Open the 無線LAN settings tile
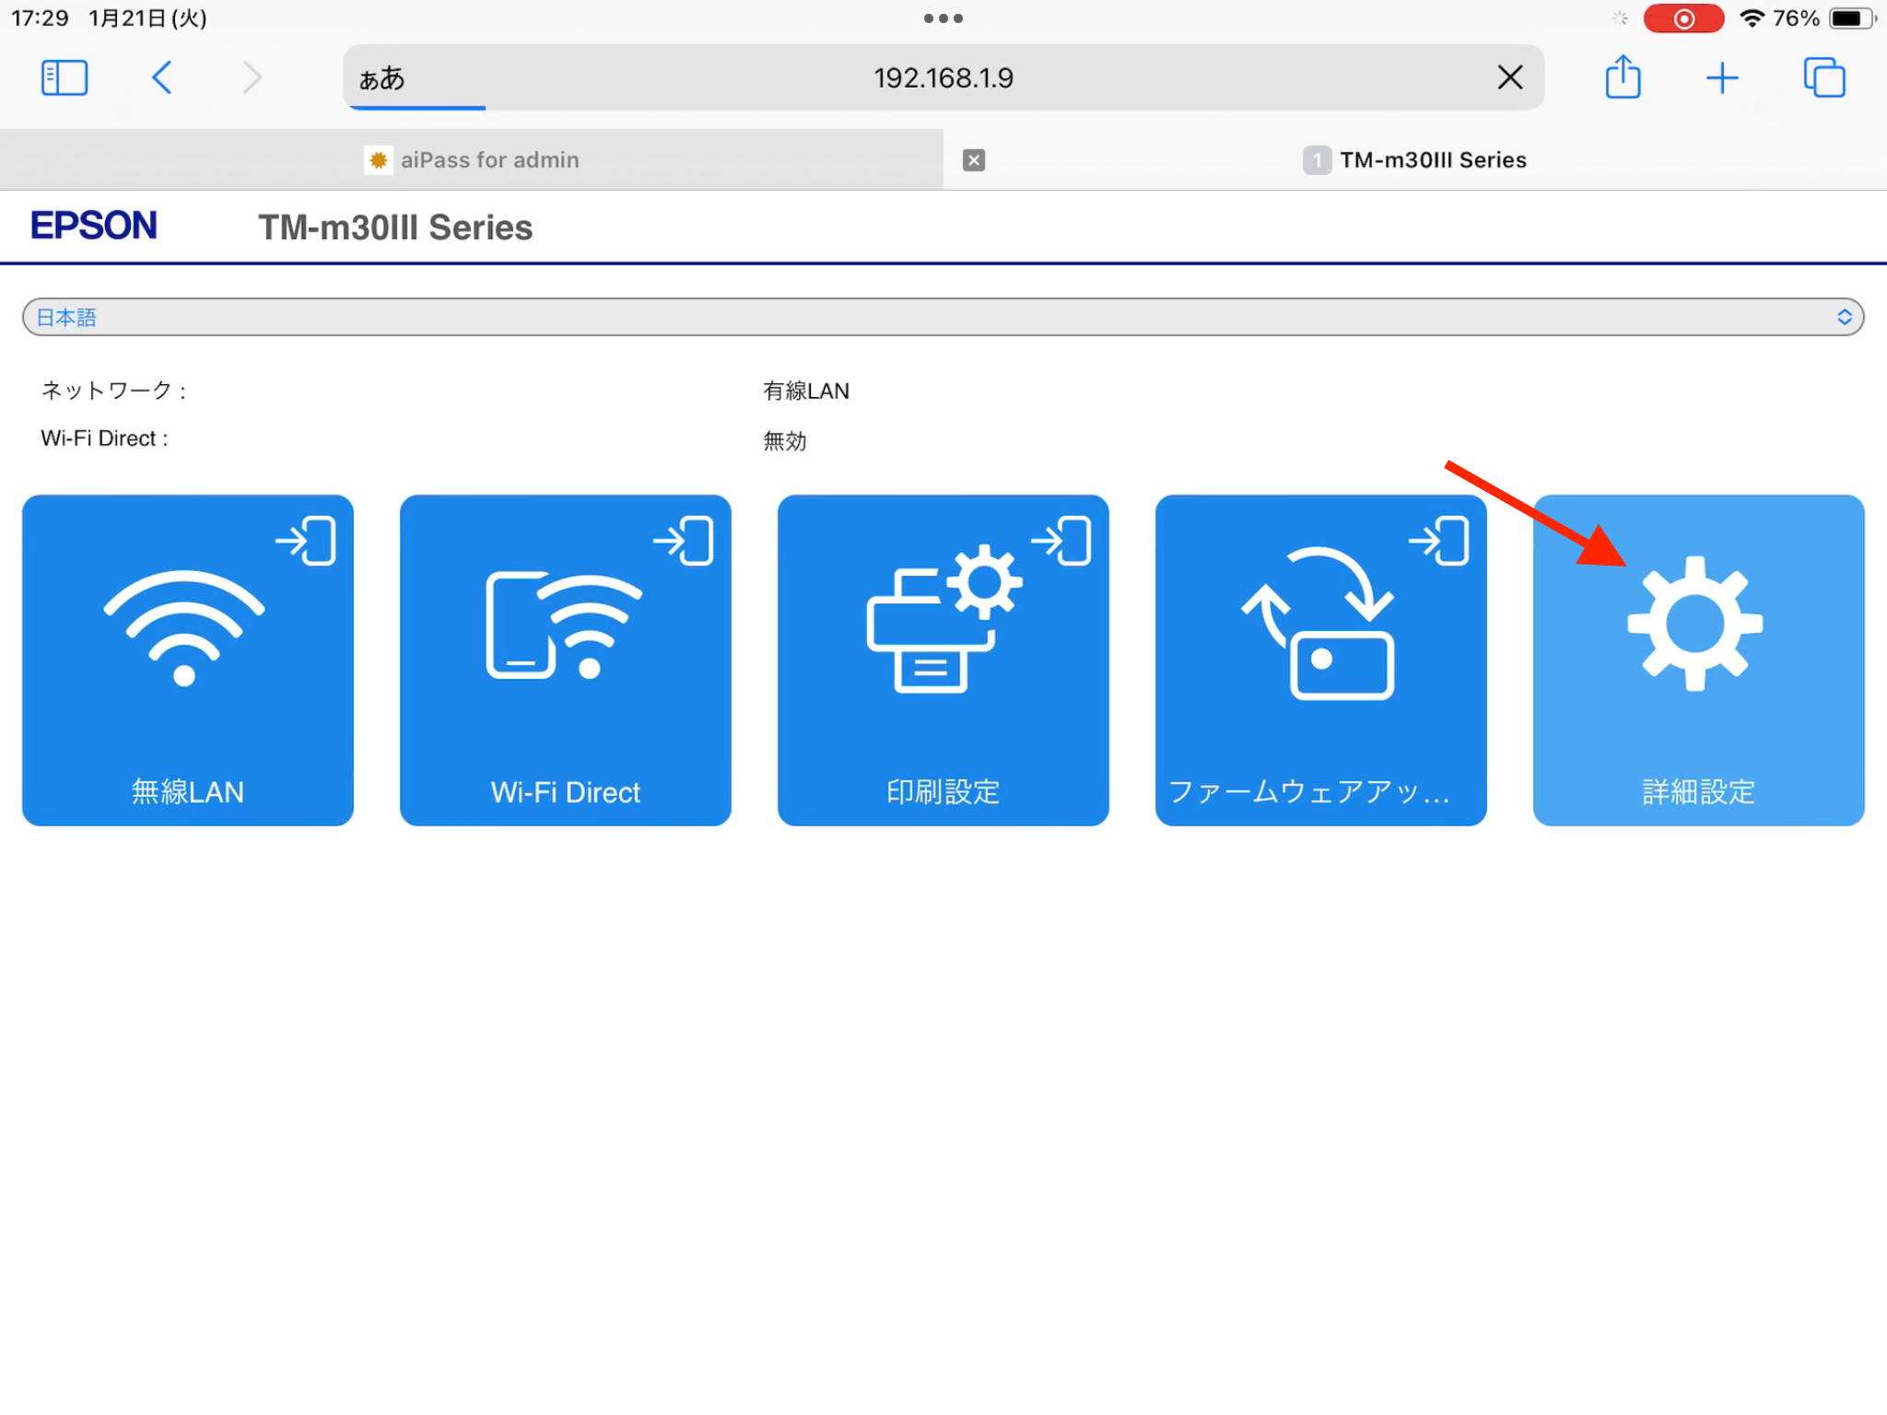The image size is (1887, 1415). (x=188, y=660)
